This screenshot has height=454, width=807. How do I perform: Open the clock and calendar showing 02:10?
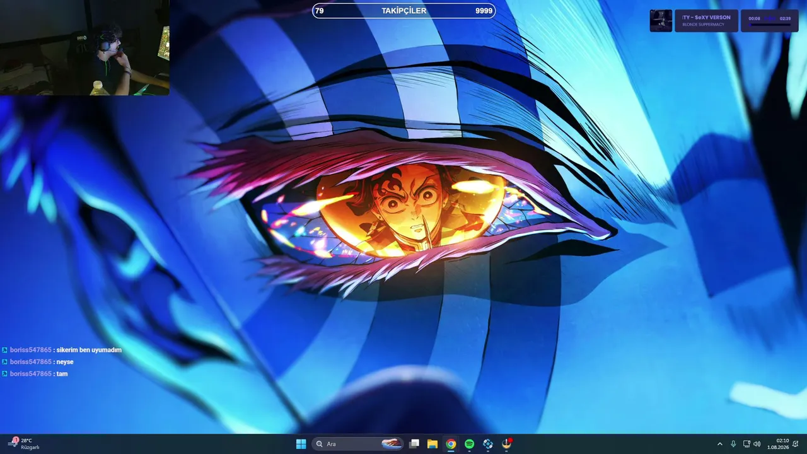779,444
